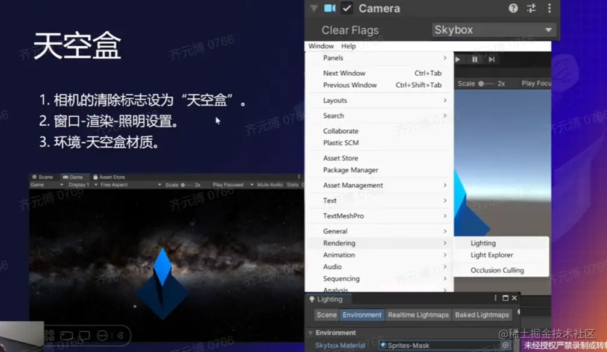The width and height of the screenshot is (607, 352).
Task: Switch to the Asset Store tab
Action: click(109, 177)
